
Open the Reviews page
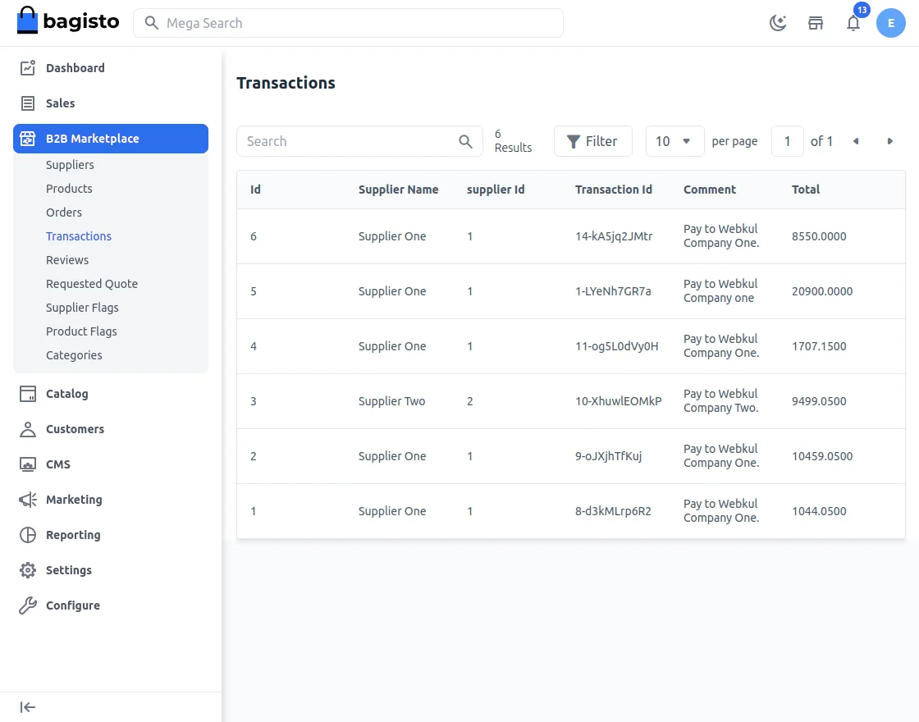(67, 260)
